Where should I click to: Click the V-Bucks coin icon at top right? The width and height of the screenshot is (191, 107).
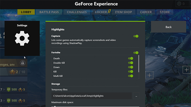179,4
